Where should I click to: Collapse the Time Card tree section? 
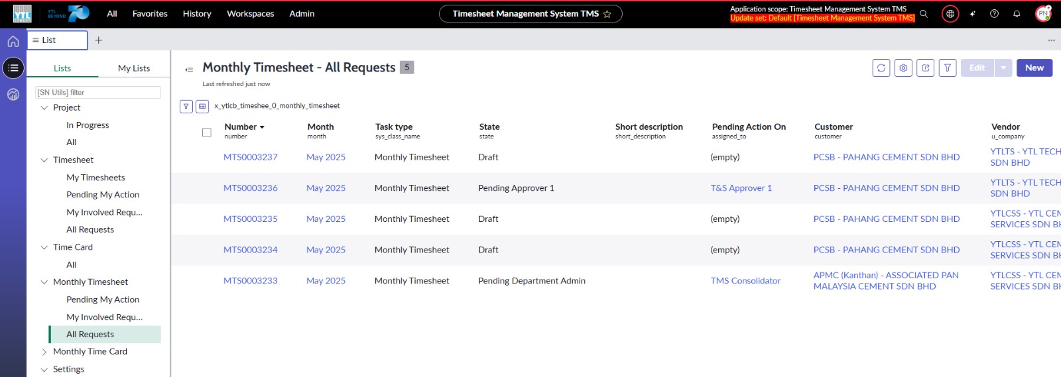coord(44,247)
